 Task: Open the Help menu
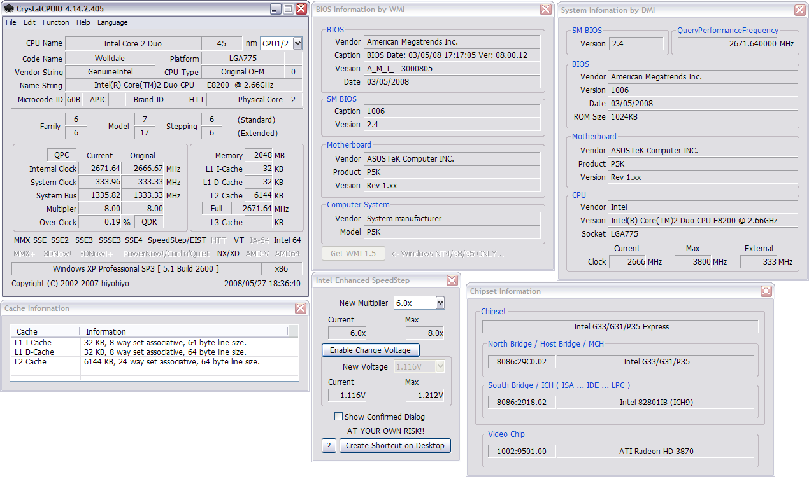pos(83,22)
